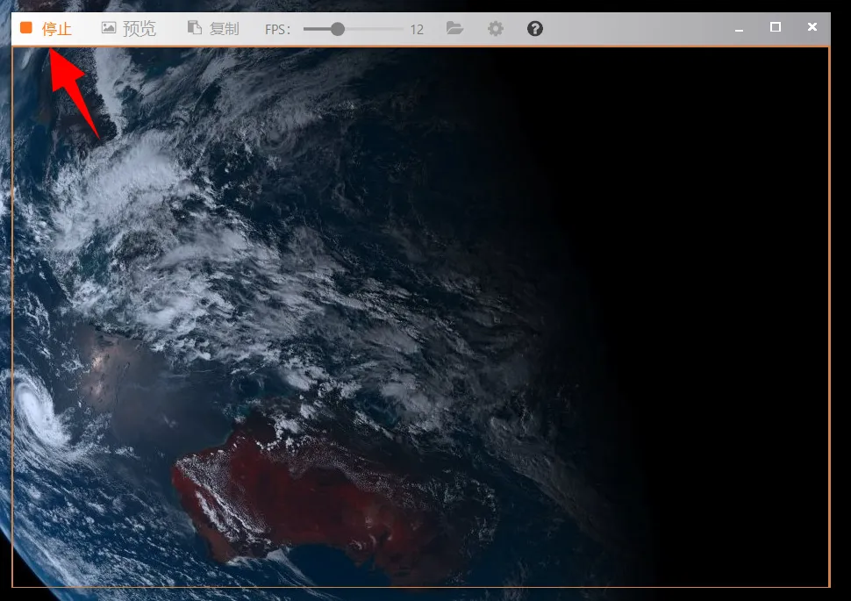Adjust the FPS slider handle
Screen dimensions: 851x601
point(338,29)
